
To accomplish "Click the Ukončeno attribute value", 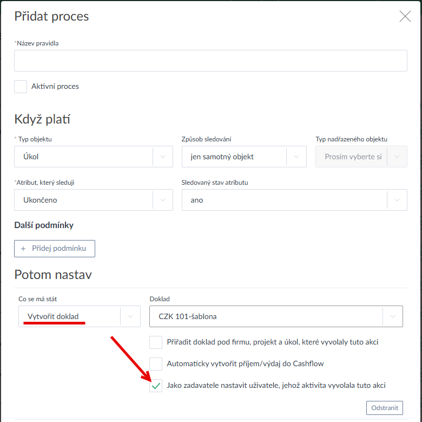I will tap(40, 200).
